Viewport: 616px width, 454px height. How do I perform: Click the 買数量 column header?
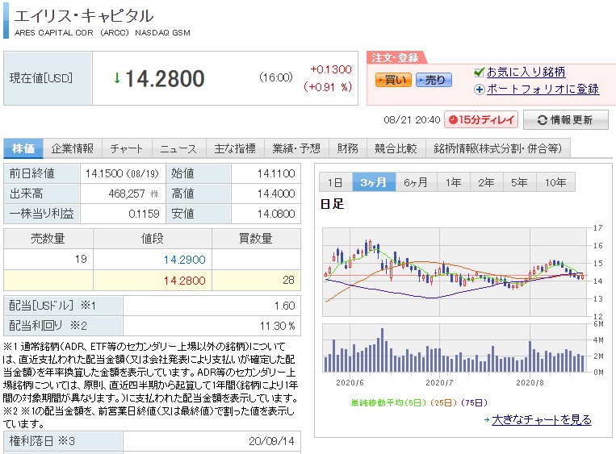256,239
